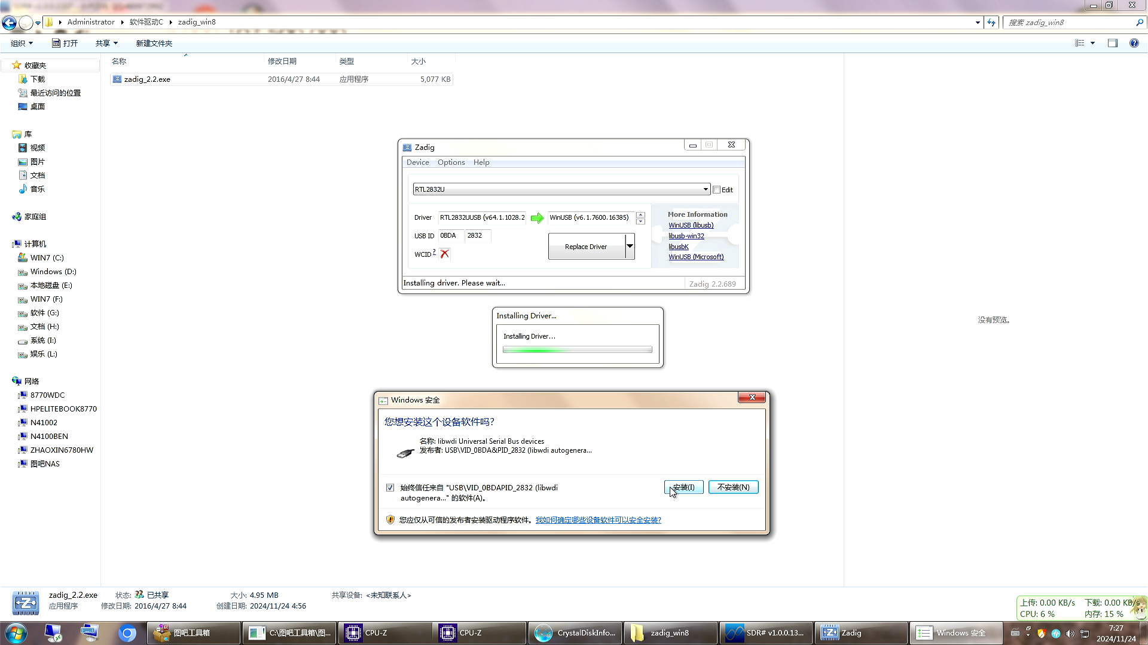1148x645 pixels.
Task: Click the 安装(I) install button
Action: click(x=683, y=487)
